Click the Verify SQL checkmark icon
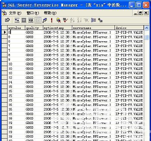This screenshot has height=141, width=151. pos(65,20)
